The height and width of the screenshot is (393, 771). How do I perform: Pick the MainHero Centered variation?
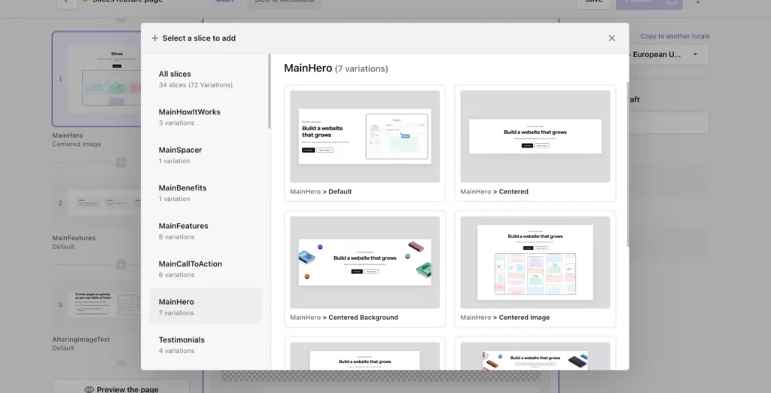pyautogui.click(x=535, y=137)
